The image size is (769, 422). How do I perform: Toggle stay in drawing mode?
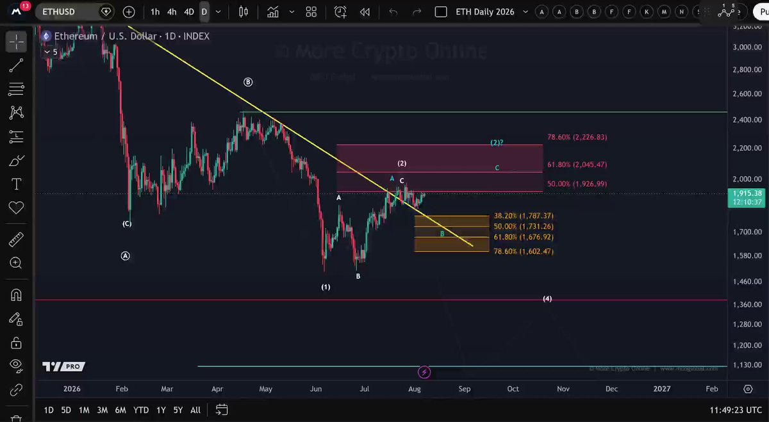pos(16,319)
